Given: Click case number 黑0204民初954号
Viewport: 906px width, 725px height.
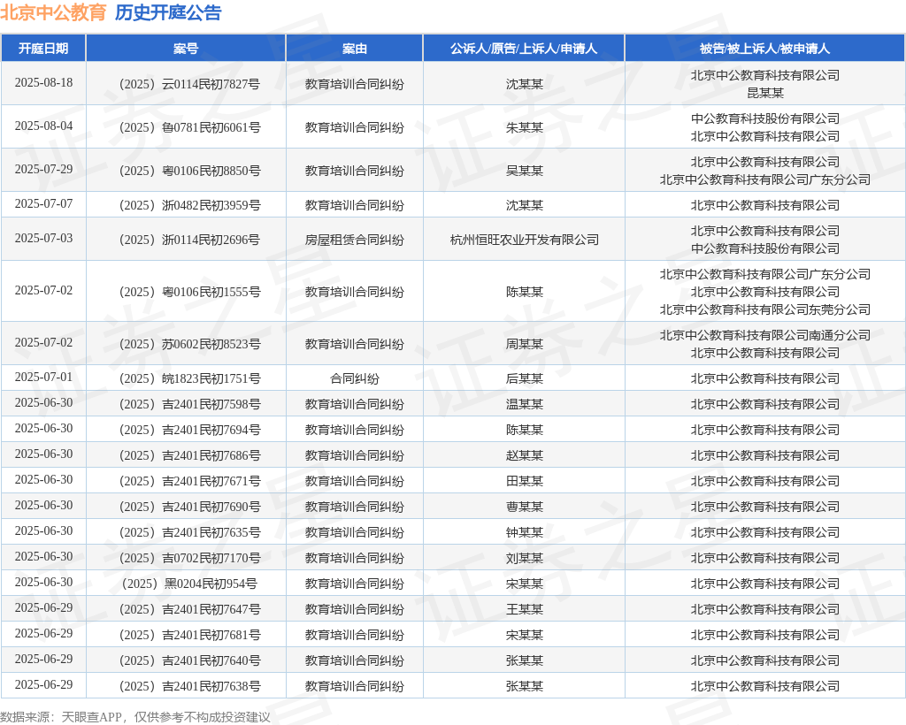Looking at the screenshot, I should pyautogui.click(x=189, y=584).
